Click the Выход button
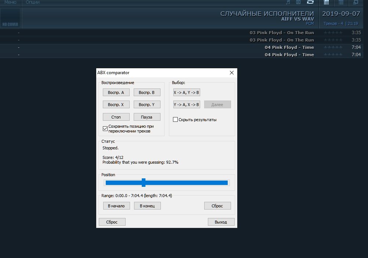Viewport: 368px width, 258px height. 221,222
